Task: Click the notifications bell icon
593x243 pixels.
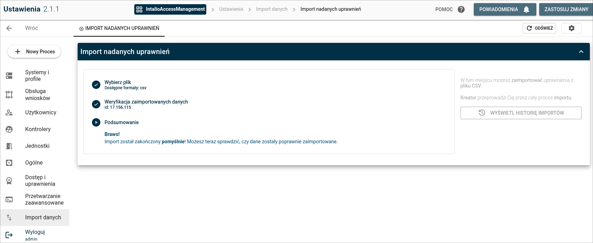Action: tap(526, 9)
